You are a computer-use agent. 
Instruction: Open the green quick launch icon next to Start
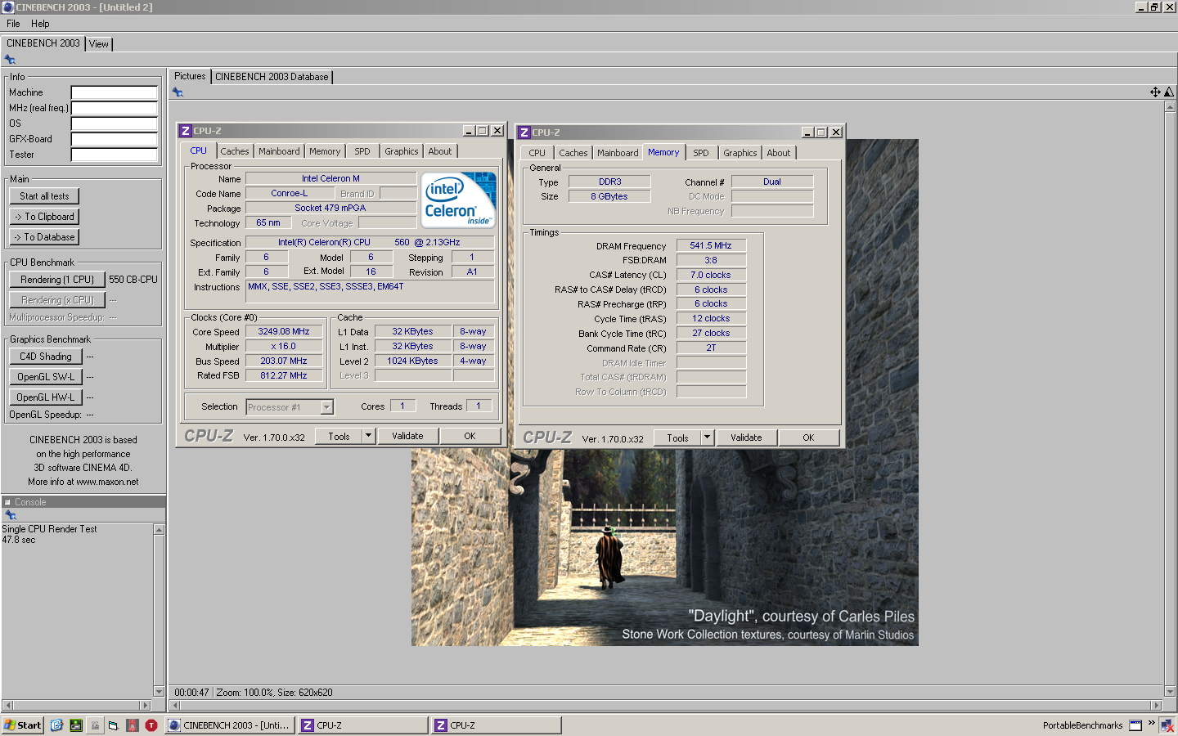[x=75, y=725]
